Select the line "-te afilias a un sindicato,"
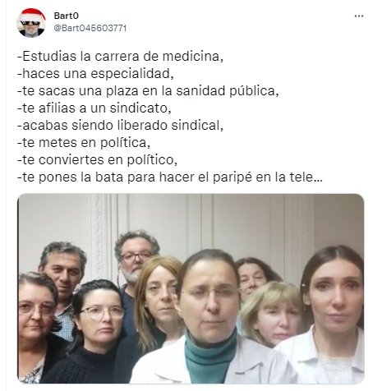Viewport: 373px width, 391px height. click(94, 108)
